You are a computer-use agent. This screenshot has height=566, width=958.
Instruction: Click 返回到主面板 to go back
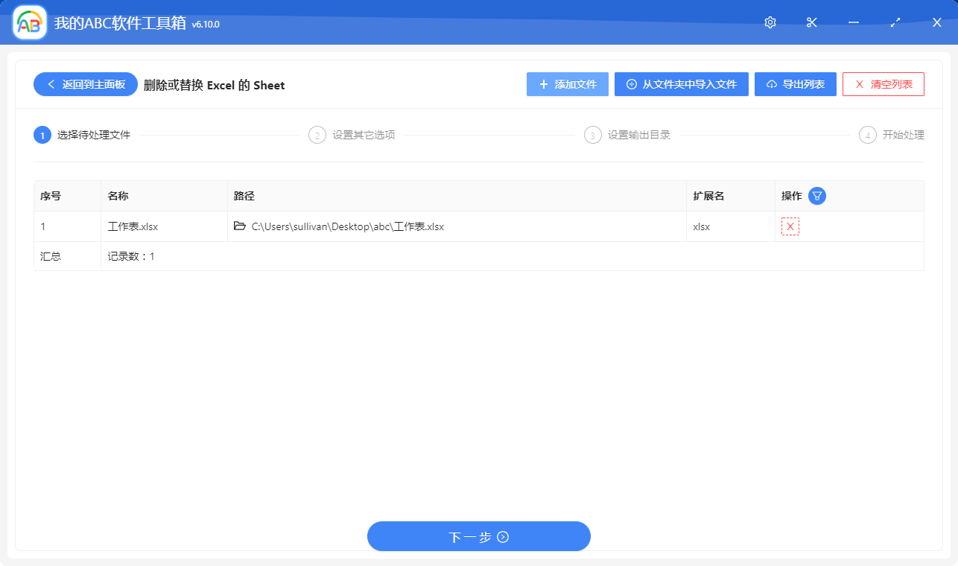click(x=85, y=84)
